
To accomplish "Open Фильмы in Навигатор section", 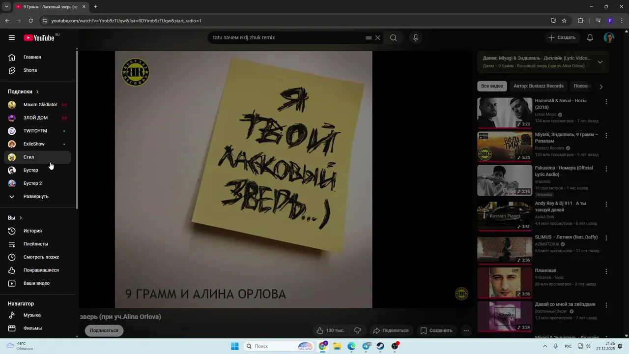I will tap(38, 328).
